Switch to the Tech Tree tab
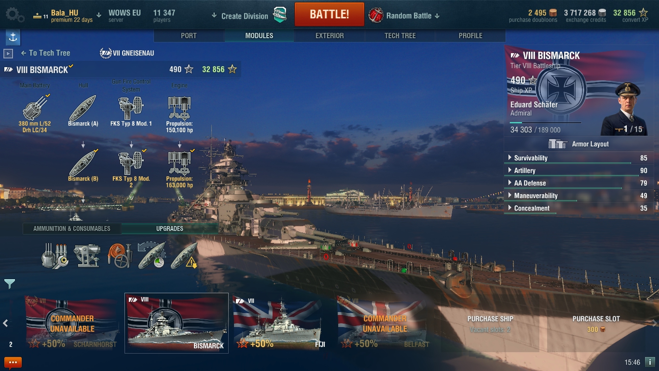 (400, 36)
